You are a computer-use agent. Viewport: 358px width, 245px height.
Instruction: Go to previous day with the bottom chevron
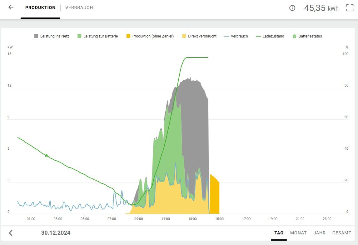coord(11,233)
